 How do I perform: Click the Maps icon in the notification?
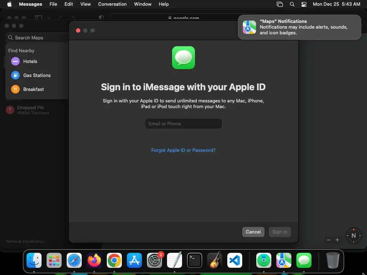point(249,27)
